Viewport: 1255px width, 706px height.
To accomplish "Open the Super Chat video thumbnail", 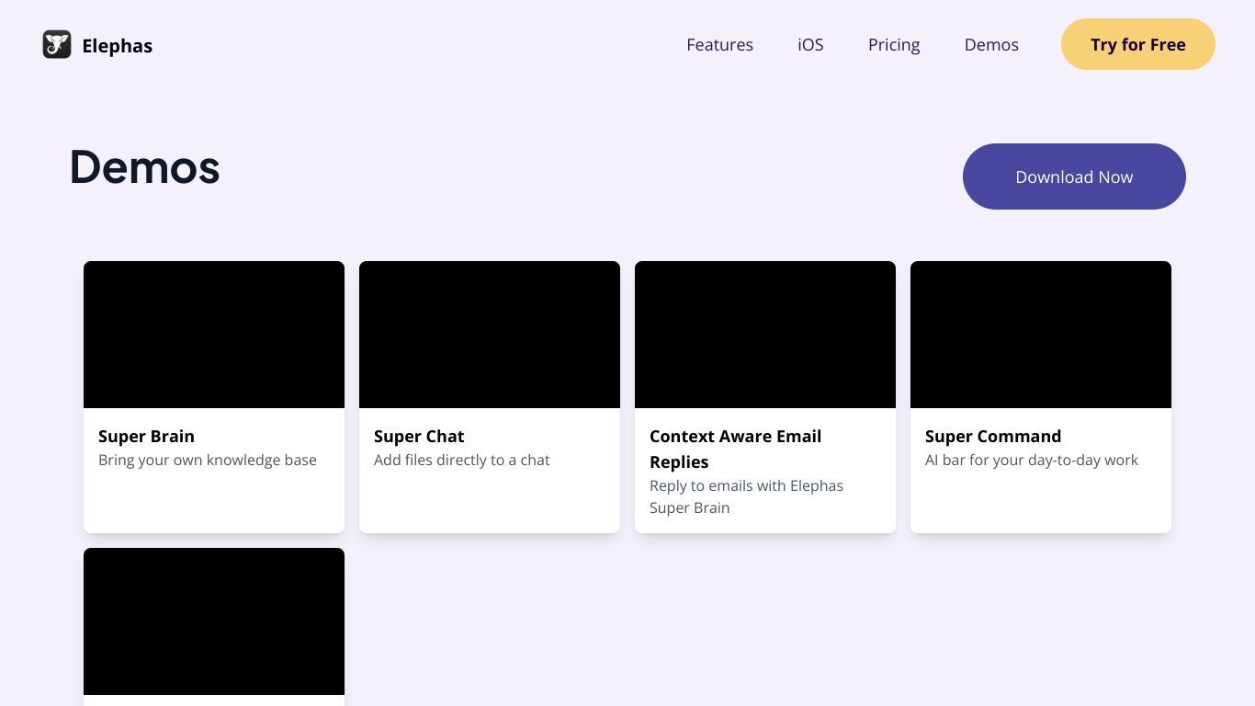I will point(490,335).
